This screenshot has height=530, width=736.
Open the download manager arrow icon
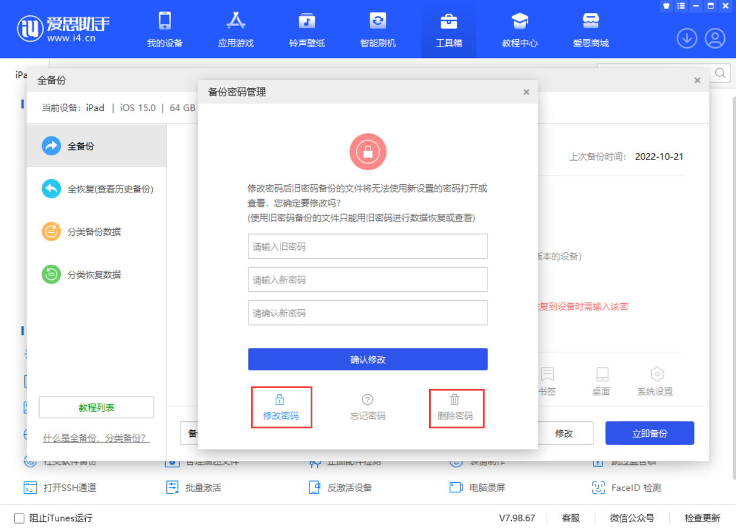tap(686, 39)
